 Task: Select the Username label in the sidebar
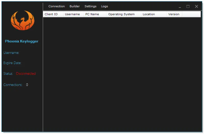point(11,53)
